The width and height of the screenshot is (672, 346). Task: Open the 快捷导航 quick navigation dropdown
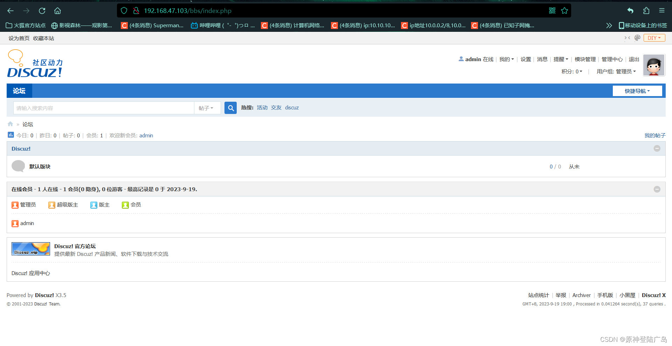point(637,91)
